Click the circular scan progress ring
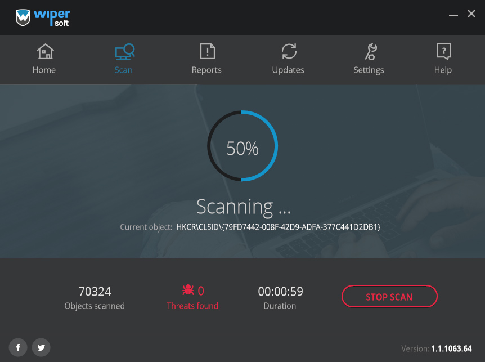 (x=242, y=146)
